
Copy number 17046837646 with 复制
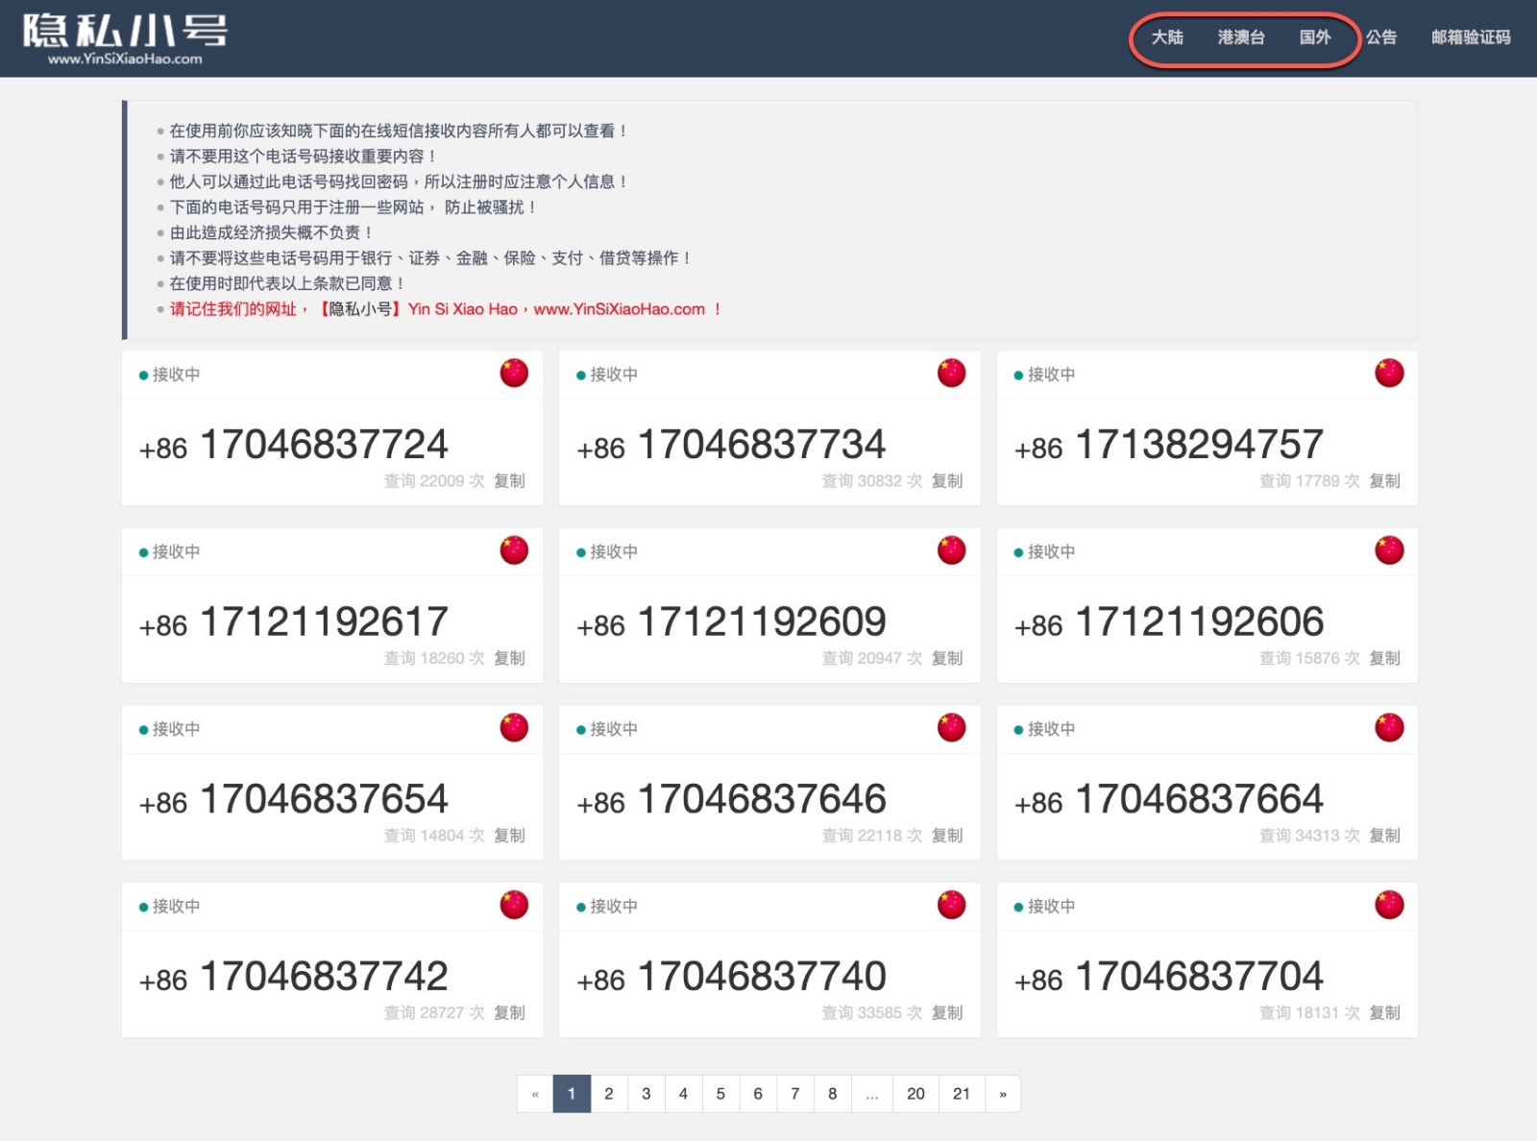[947, 836]
